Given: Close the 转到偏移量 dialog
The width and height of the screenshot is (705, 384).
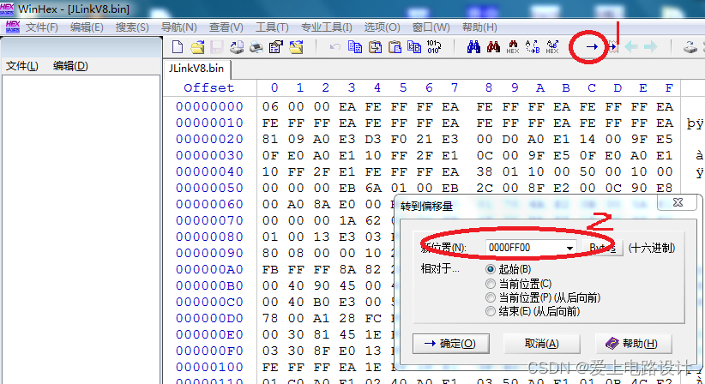Looking at the screenshot, I should coord(678,202).
